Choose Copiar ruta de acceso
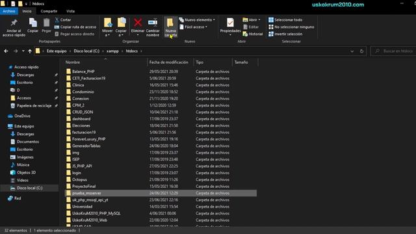This screenshot has width=416, height=234. [75, 27]
